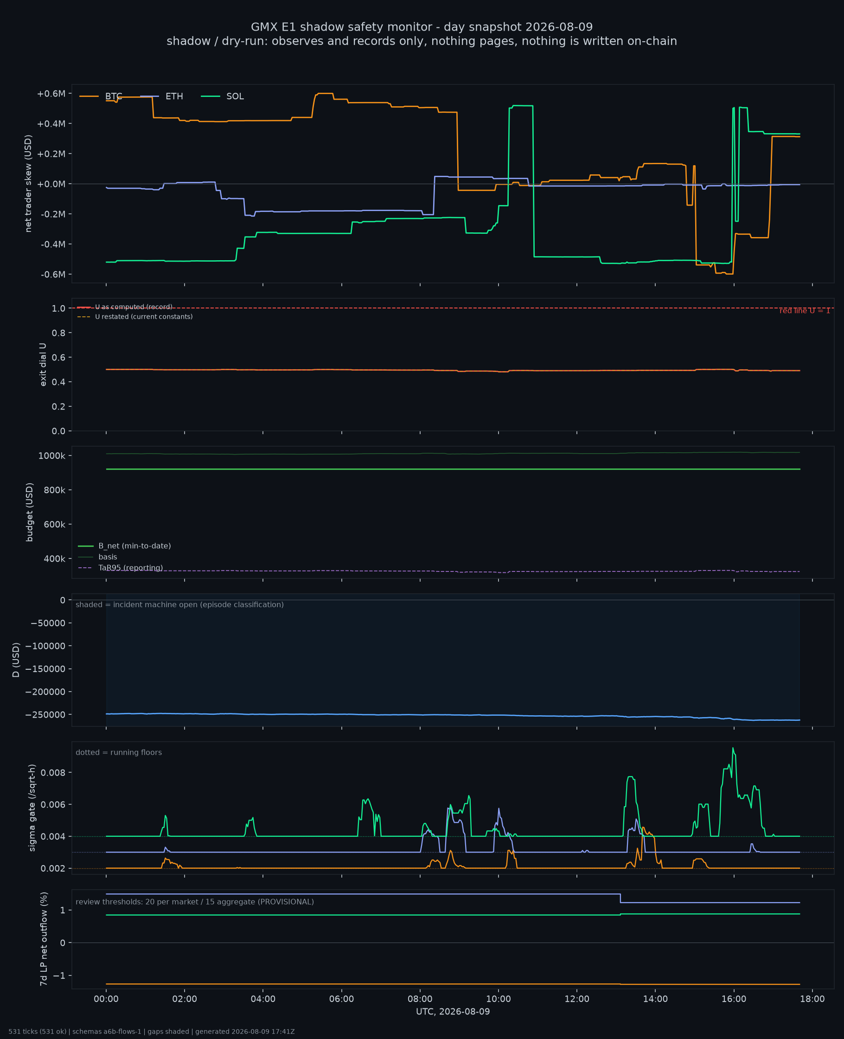Click the '00:00' time axis label
844x1039 pixels.
point(106,999)
